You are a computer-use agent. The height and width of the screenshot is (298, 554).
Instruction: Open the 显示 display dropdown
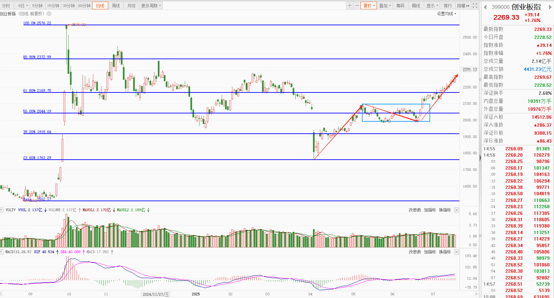pyautogui.click(x=432, y=6)
